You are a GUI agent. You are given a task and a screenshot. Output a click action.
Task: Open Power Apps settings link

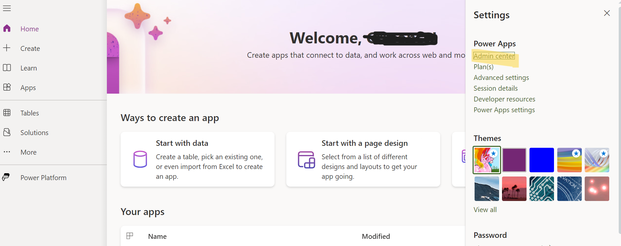504,110
